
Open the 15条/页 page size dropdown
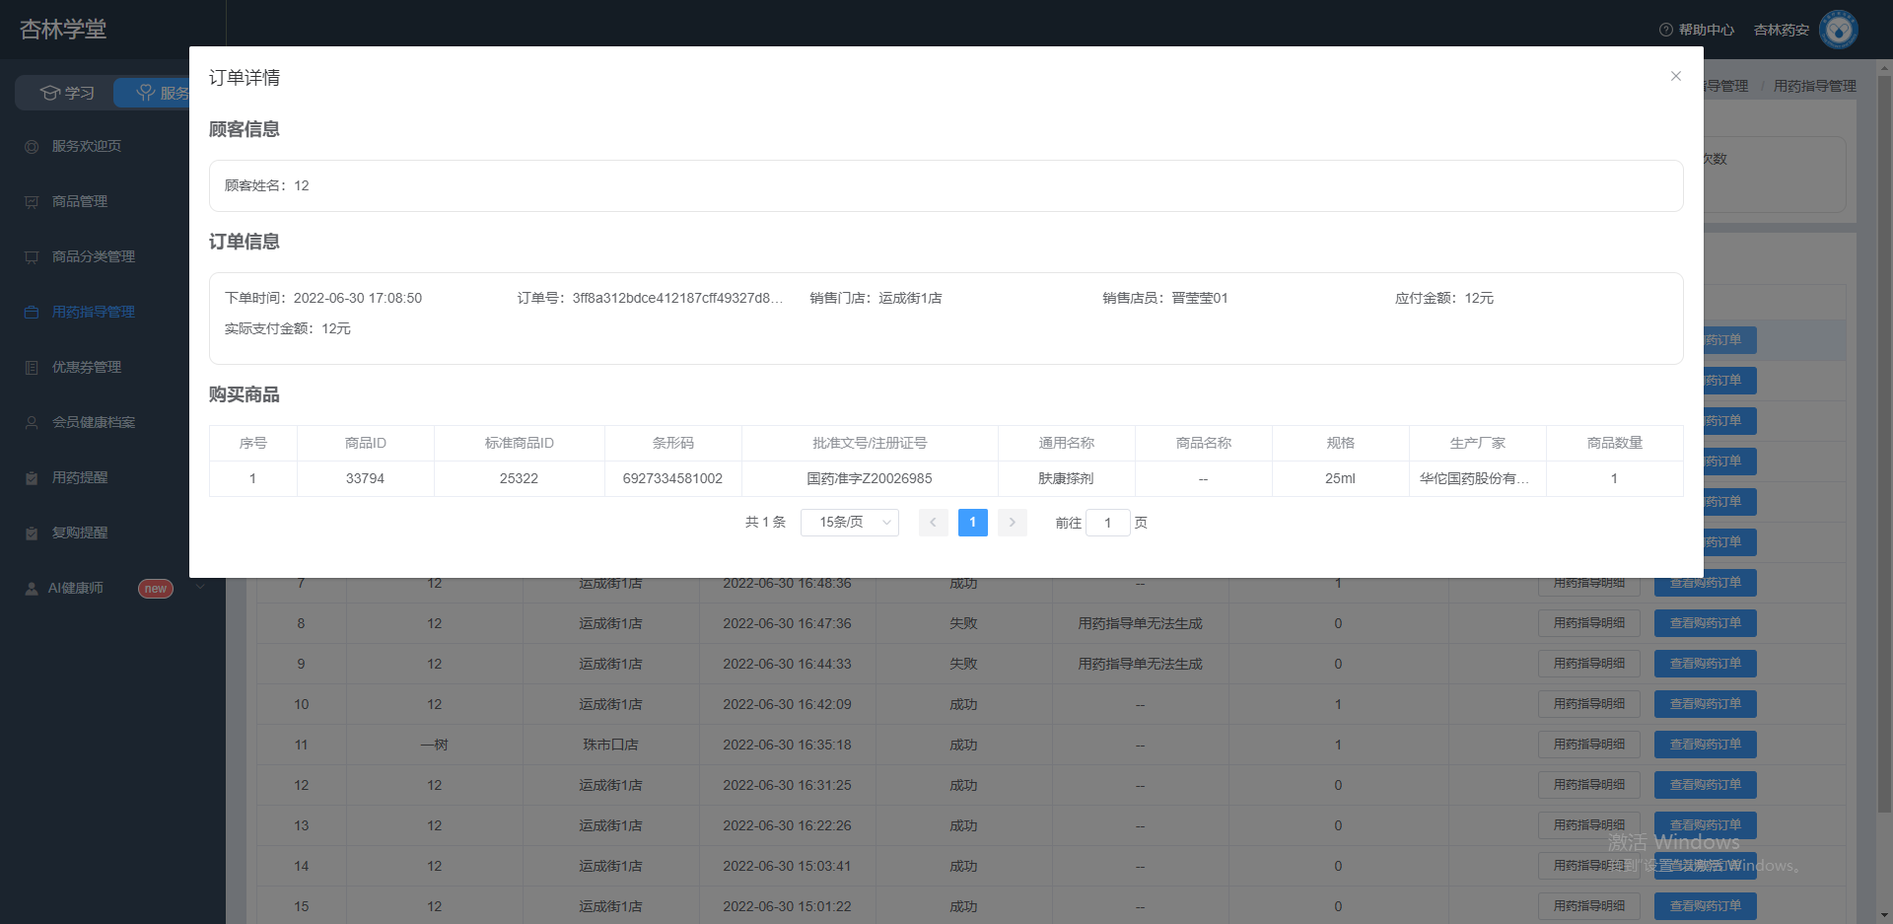click(x=850, y=523)
